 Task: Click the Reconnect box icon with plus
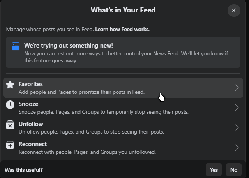coord(10,145)
